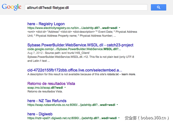The width and height of the screenshot is (173, 123).
Task: Open the 'here - NZ Tax Refunds' result
Action: 47,101
